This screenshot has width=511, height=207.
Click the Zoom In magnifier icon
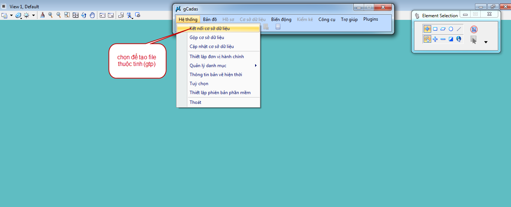click(x=51, y=15)
